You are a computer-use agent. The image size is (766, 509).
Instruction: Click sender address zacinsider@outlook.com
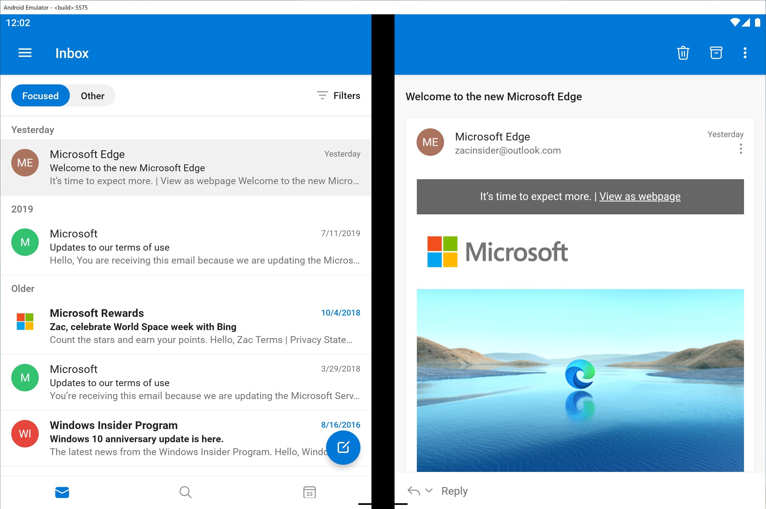[508, 150]
